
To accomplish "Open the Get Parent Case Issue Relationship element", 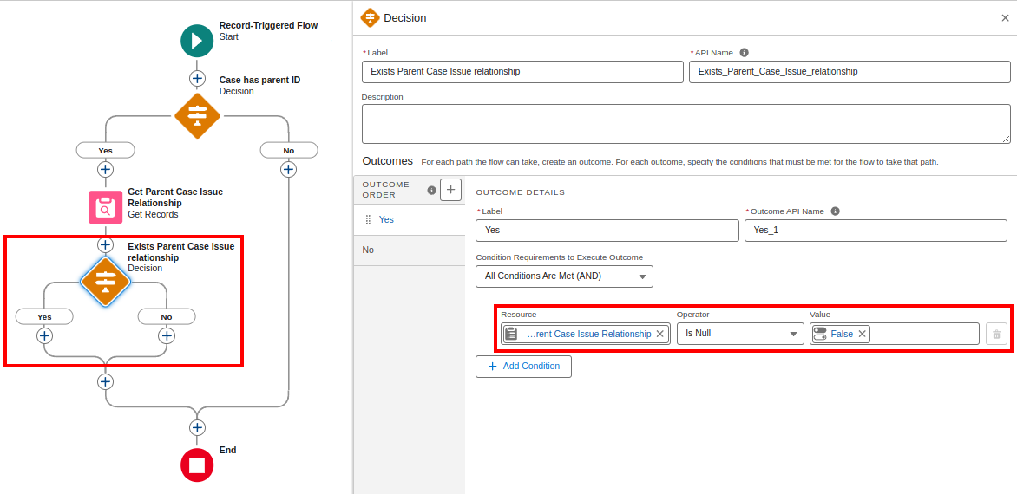I will [105, 208].
